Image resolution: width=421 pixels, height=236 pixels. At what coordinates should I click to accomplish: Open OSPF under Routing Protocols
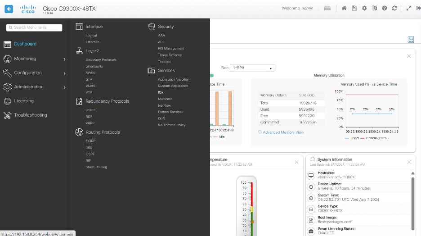(x=90, y=154)
